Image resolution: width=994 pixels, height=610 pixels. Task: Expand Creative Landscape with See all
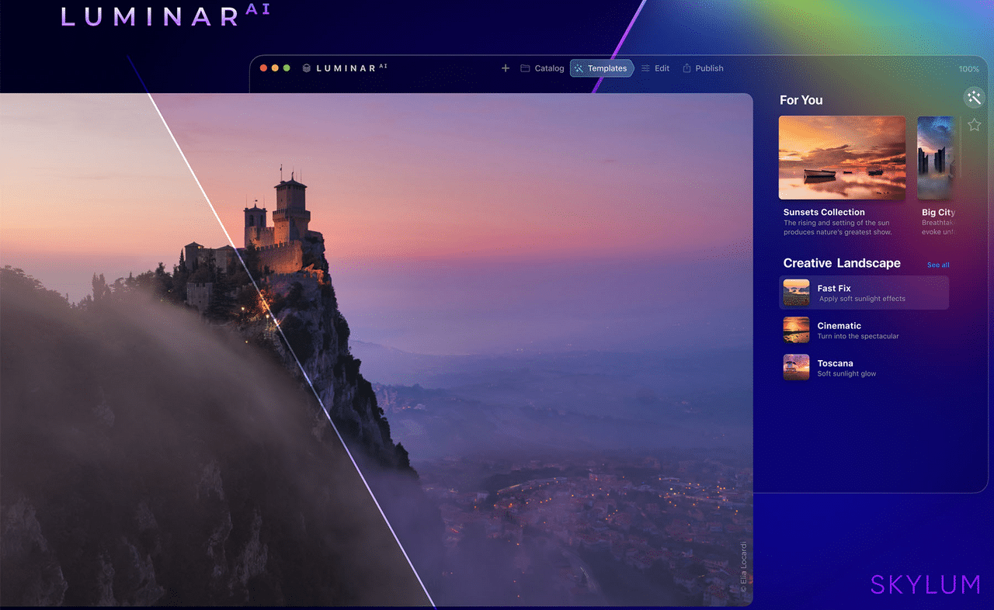click(938, 265)
